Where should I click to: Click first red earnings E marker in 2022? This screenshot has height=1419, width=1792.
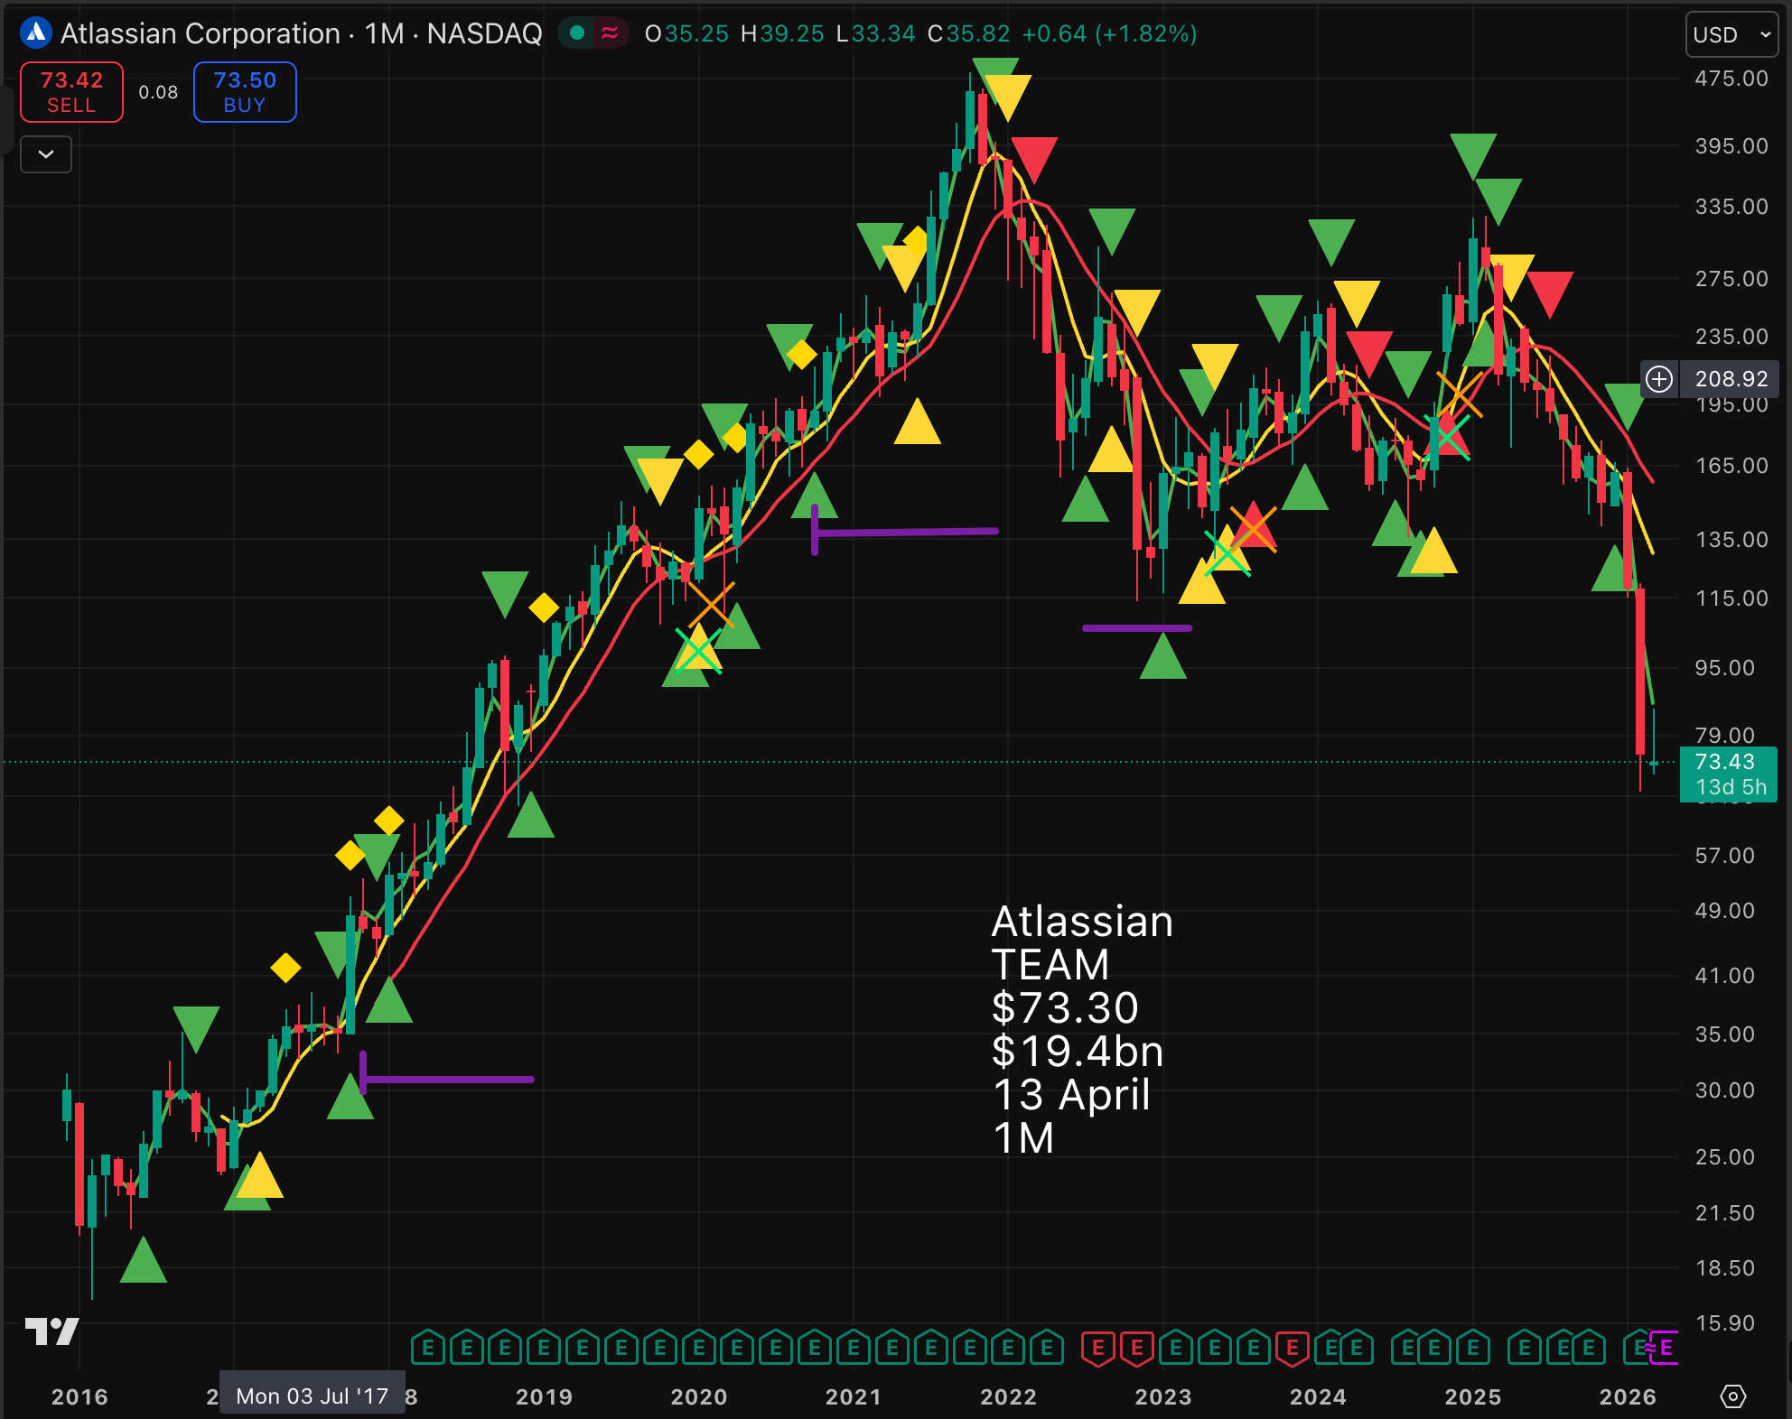tap(1097, 1349)
